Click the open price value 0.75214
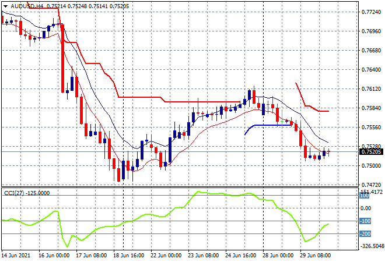The width and height of the screenshot is (385, 262). tap(56, 6)
